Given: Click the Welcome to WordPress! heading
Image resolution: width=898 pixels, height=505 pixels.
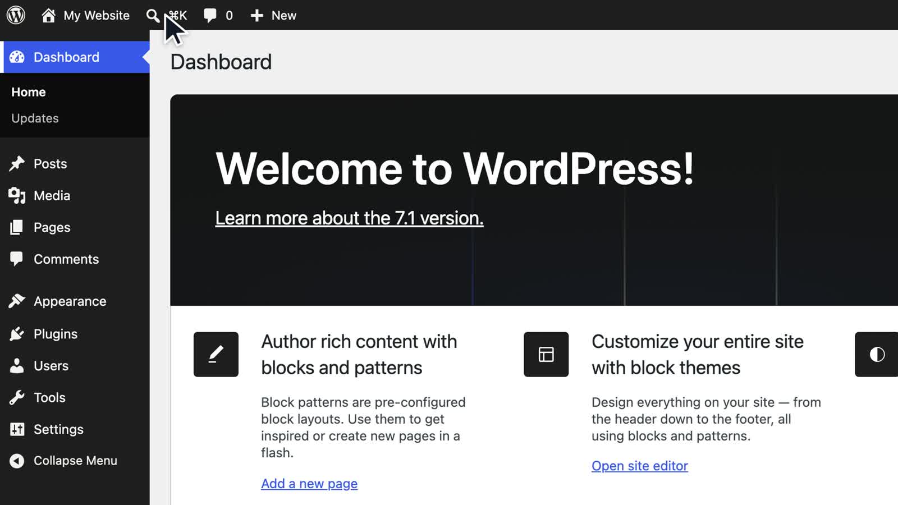Looking at the screenshot, I should pos(455,168).
